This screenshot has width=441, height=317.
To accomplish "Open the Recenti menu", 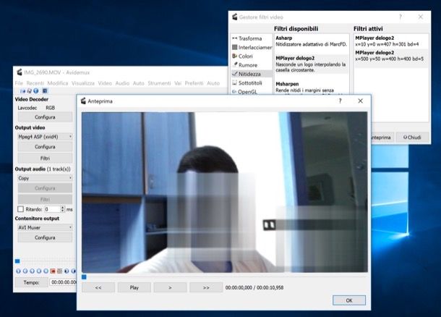I will pyautogui.click(x=35, y=83).
